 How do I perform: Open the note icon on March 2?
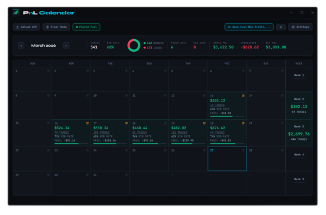(x=87, y=71)
